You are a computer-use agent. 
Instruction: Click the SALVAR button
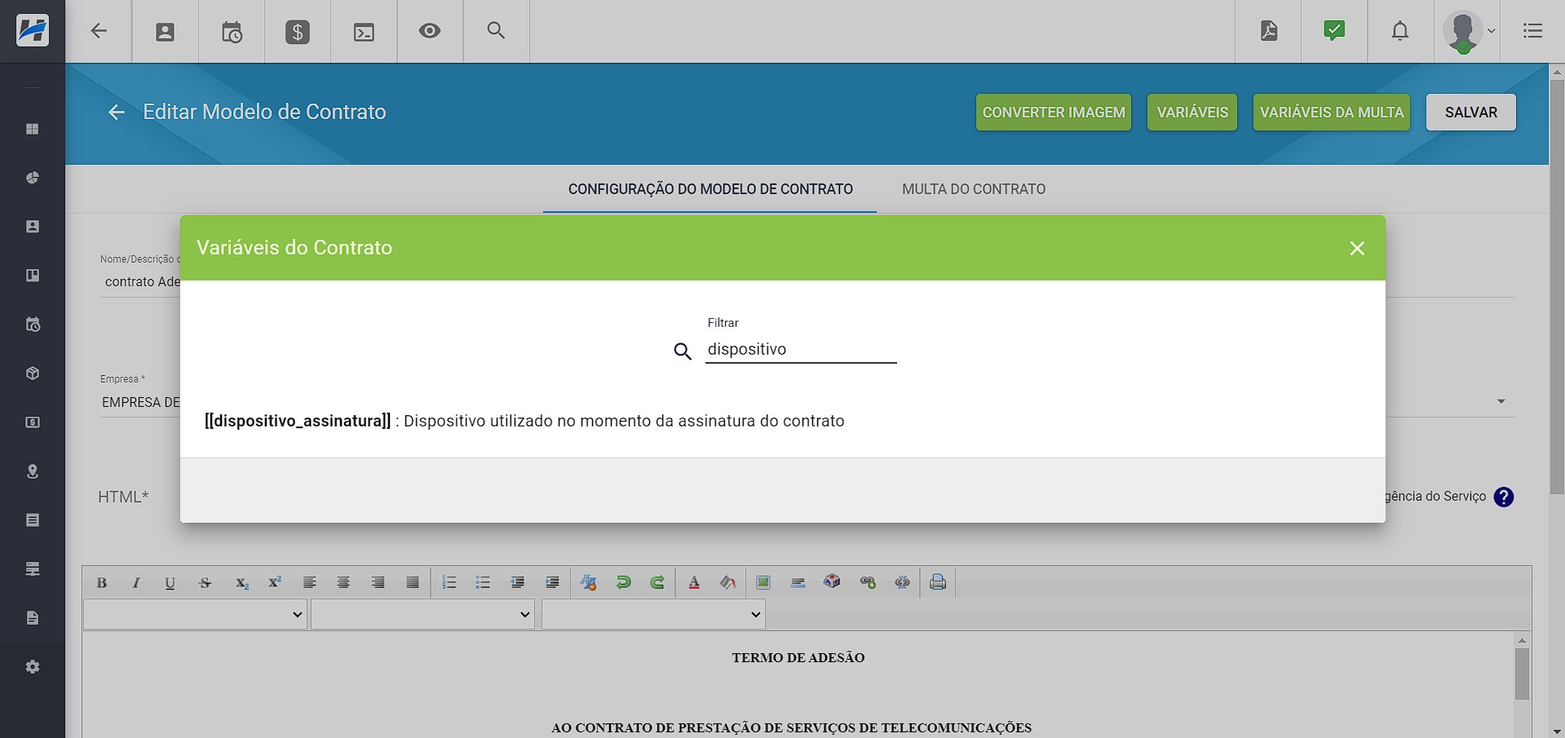pyautogui.click(x=1471, y=113)
